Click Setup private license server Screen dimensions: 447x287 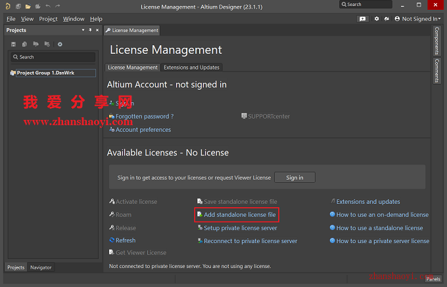(237, 228)
